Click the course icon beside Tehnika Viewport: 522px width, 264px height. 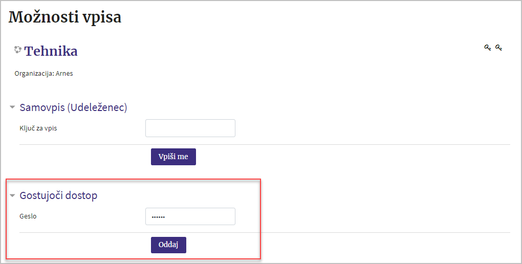[x=17, y=50]
